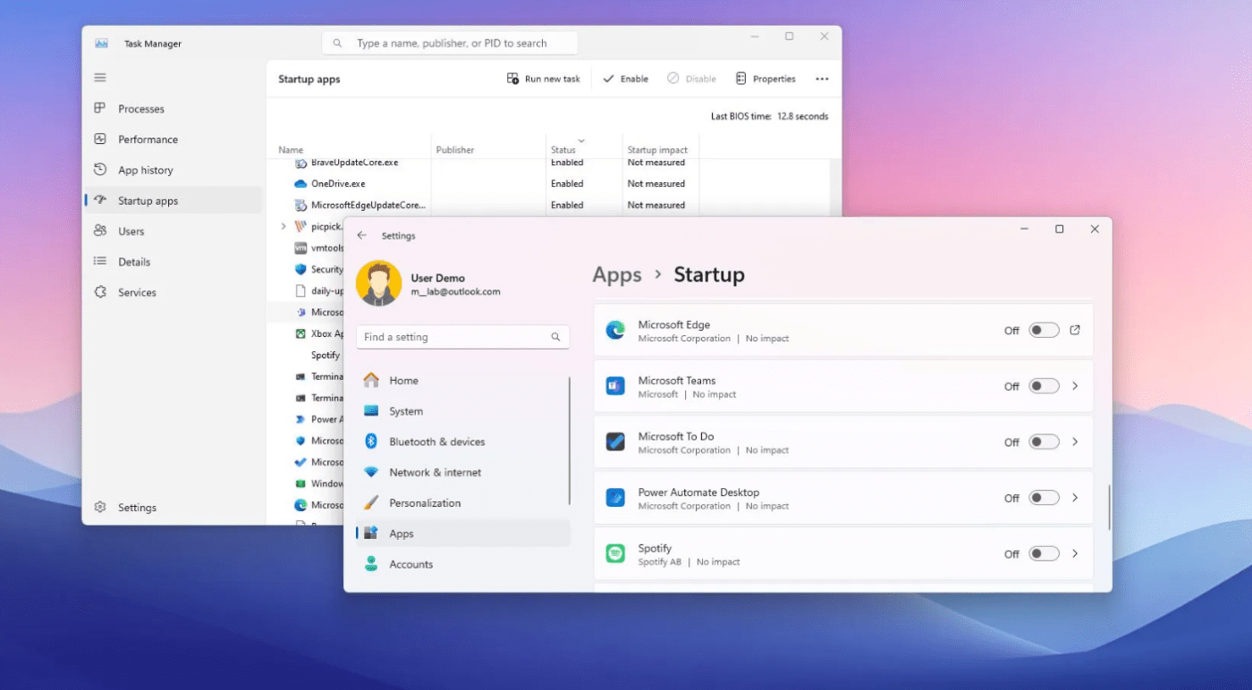Sort by Status column header
The height and width of the screenshot is (690, 1252).
tap(563, 150)
